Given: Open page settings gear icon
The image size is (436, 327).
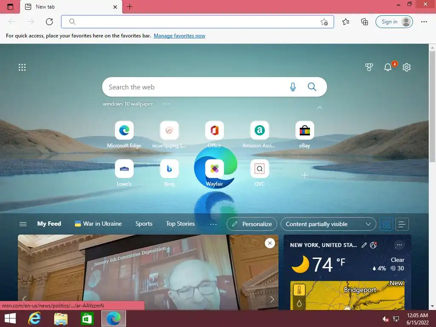Looking at the screenshot, I should [x=407, y=67].
